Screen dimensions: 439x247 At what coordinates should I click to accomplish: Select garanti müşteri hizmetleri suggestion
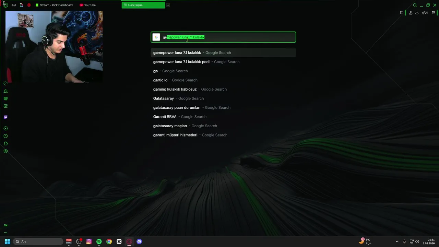pyautogui.click(x=223, y=135)
